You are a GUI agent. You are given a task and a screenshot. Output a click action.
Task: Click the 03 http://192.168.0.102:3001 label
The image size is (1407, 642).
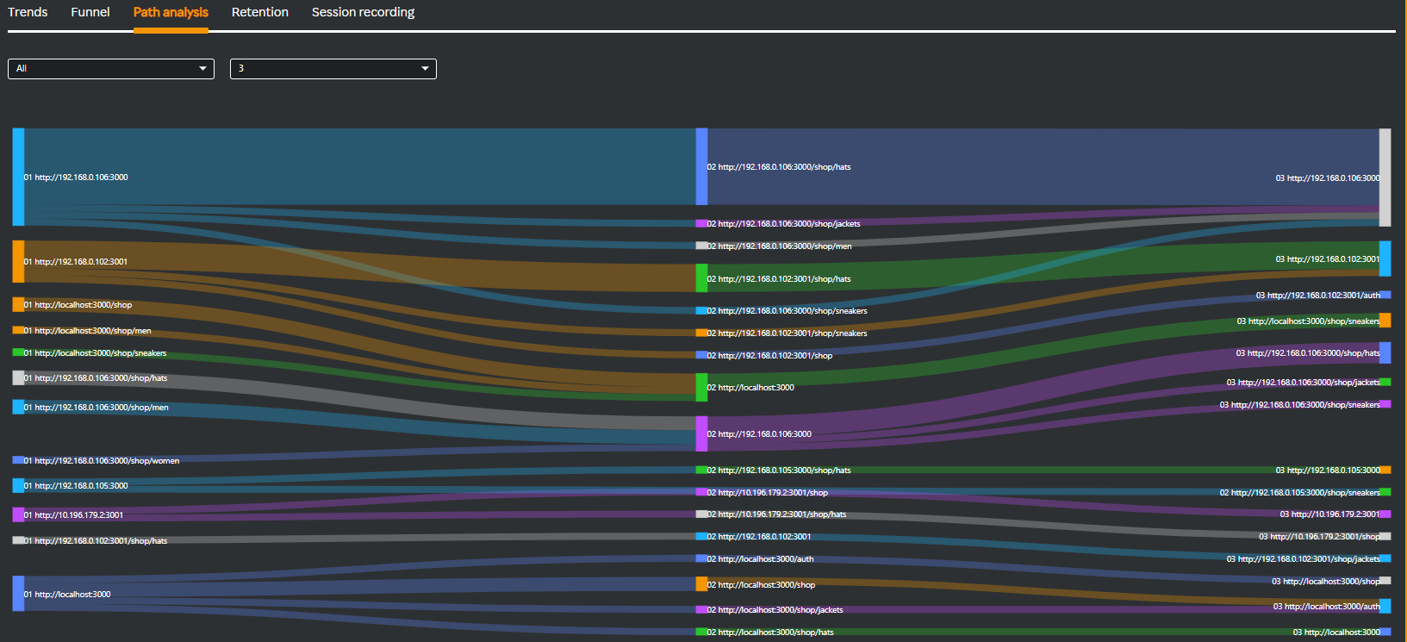click(x=1328, y=259)
